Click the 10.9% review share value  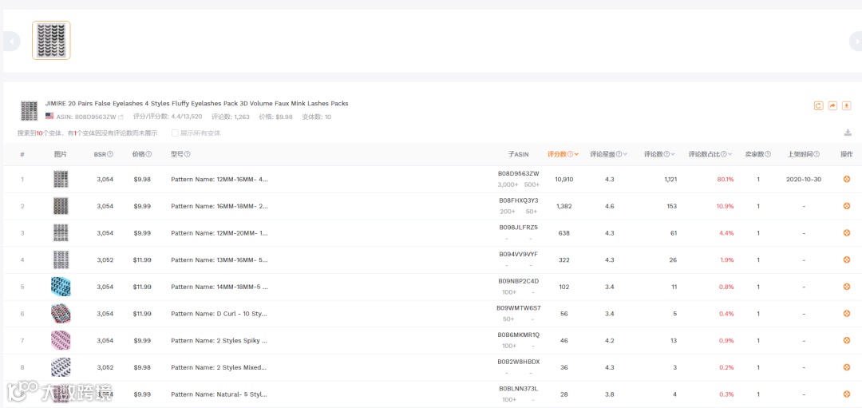click(x=725, y=206)
